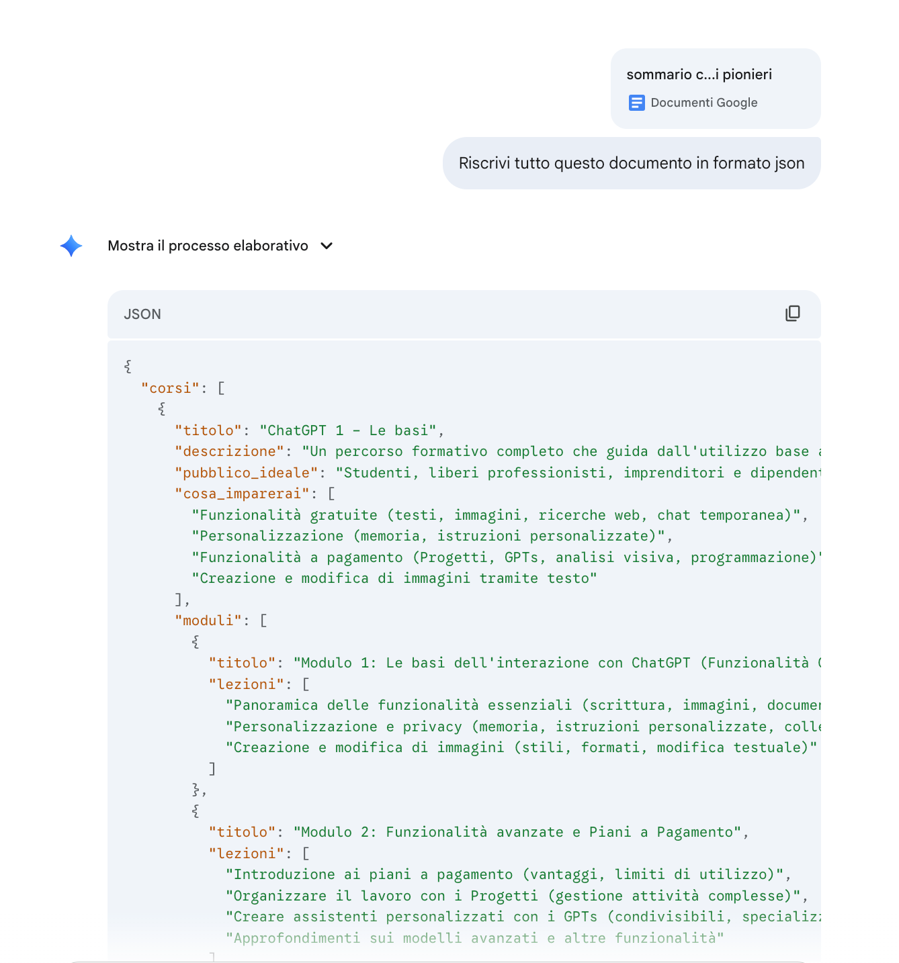The width and height of the screenshot is (899, 963).
Task: Click the "moduli" key
Action: (x=208, y=621)
